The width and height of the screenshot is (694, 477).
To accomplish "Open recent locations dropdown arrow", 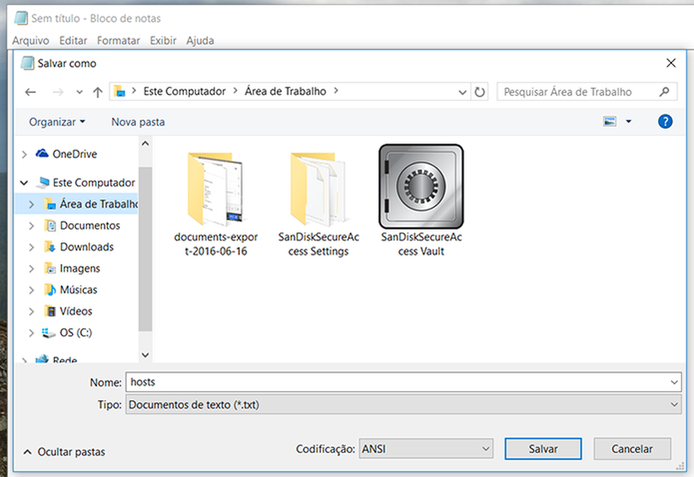I will (79, 92).
